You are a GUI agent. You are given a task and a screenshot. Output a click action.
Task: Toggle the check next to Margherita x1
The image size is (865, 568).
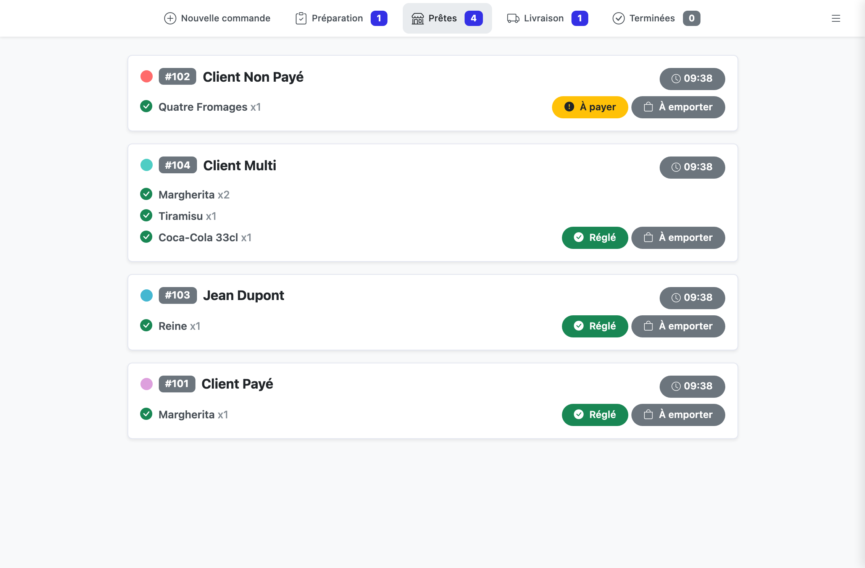click(x=146, y=414)
